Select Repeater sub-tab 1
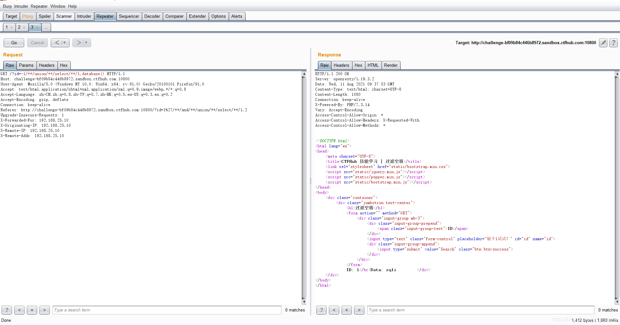The height and width of the screenshot is (325, 620). click(7, 27)
